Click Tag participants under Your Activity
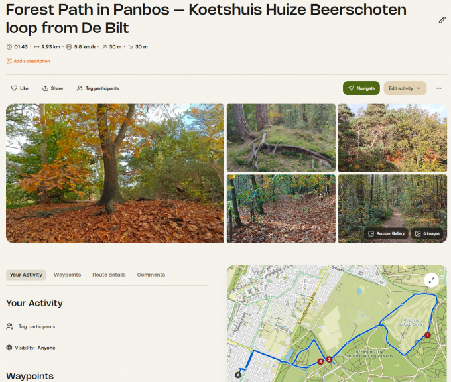Screen dimensions: 451x382 pyautogui.click(x=36, y=326)
